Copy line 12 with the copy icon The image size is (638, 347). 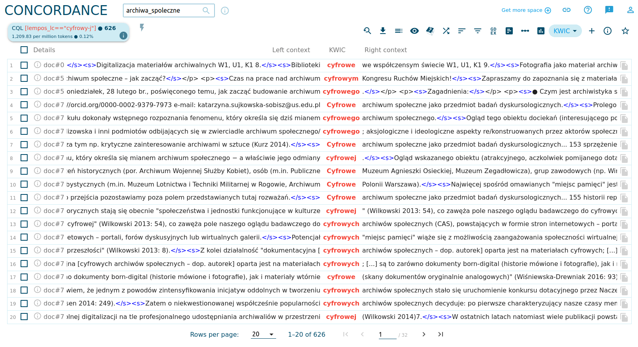tap(624, 211)
